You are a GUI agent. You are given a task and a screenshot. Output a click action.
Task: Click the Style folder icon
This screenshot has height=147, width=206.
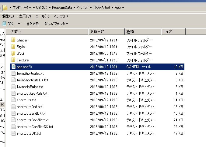coord(13,47)
